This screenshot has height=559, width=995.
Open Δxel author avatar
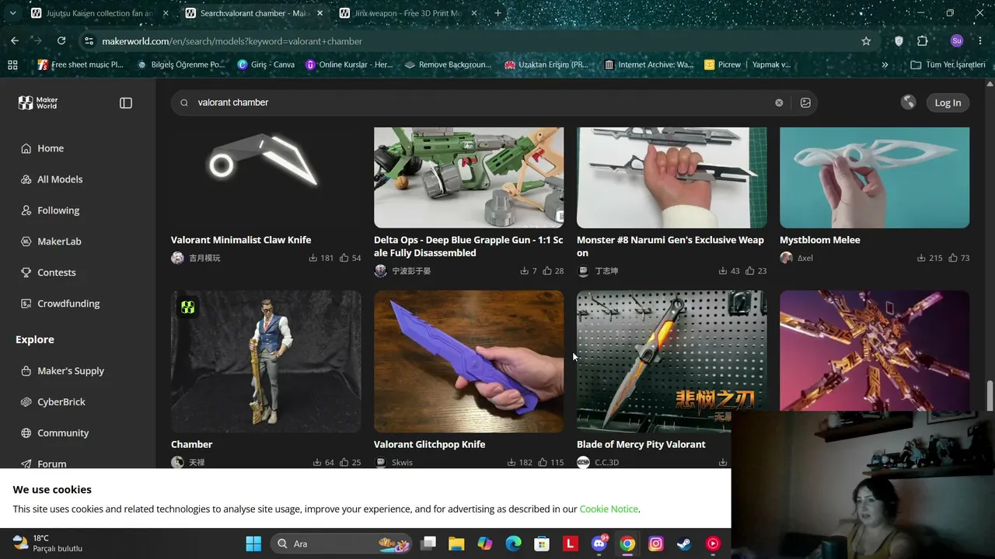pos(786,258)
